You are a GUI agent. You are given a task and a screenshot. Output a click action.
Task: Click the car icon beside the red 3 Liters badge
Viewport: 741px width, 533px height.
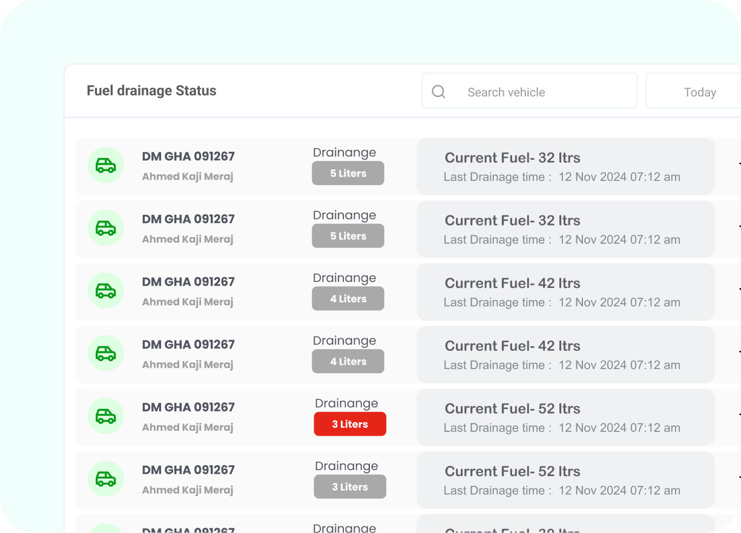pyautogui.click(x=106, y=416)
